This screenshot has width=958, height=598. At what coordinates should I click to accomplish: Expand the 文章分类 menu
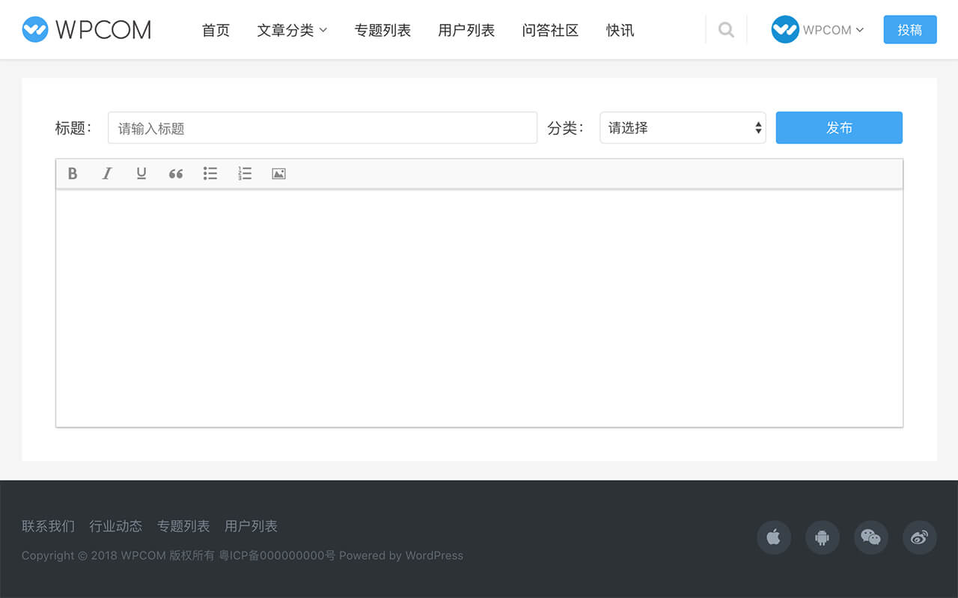coord(292,30)
